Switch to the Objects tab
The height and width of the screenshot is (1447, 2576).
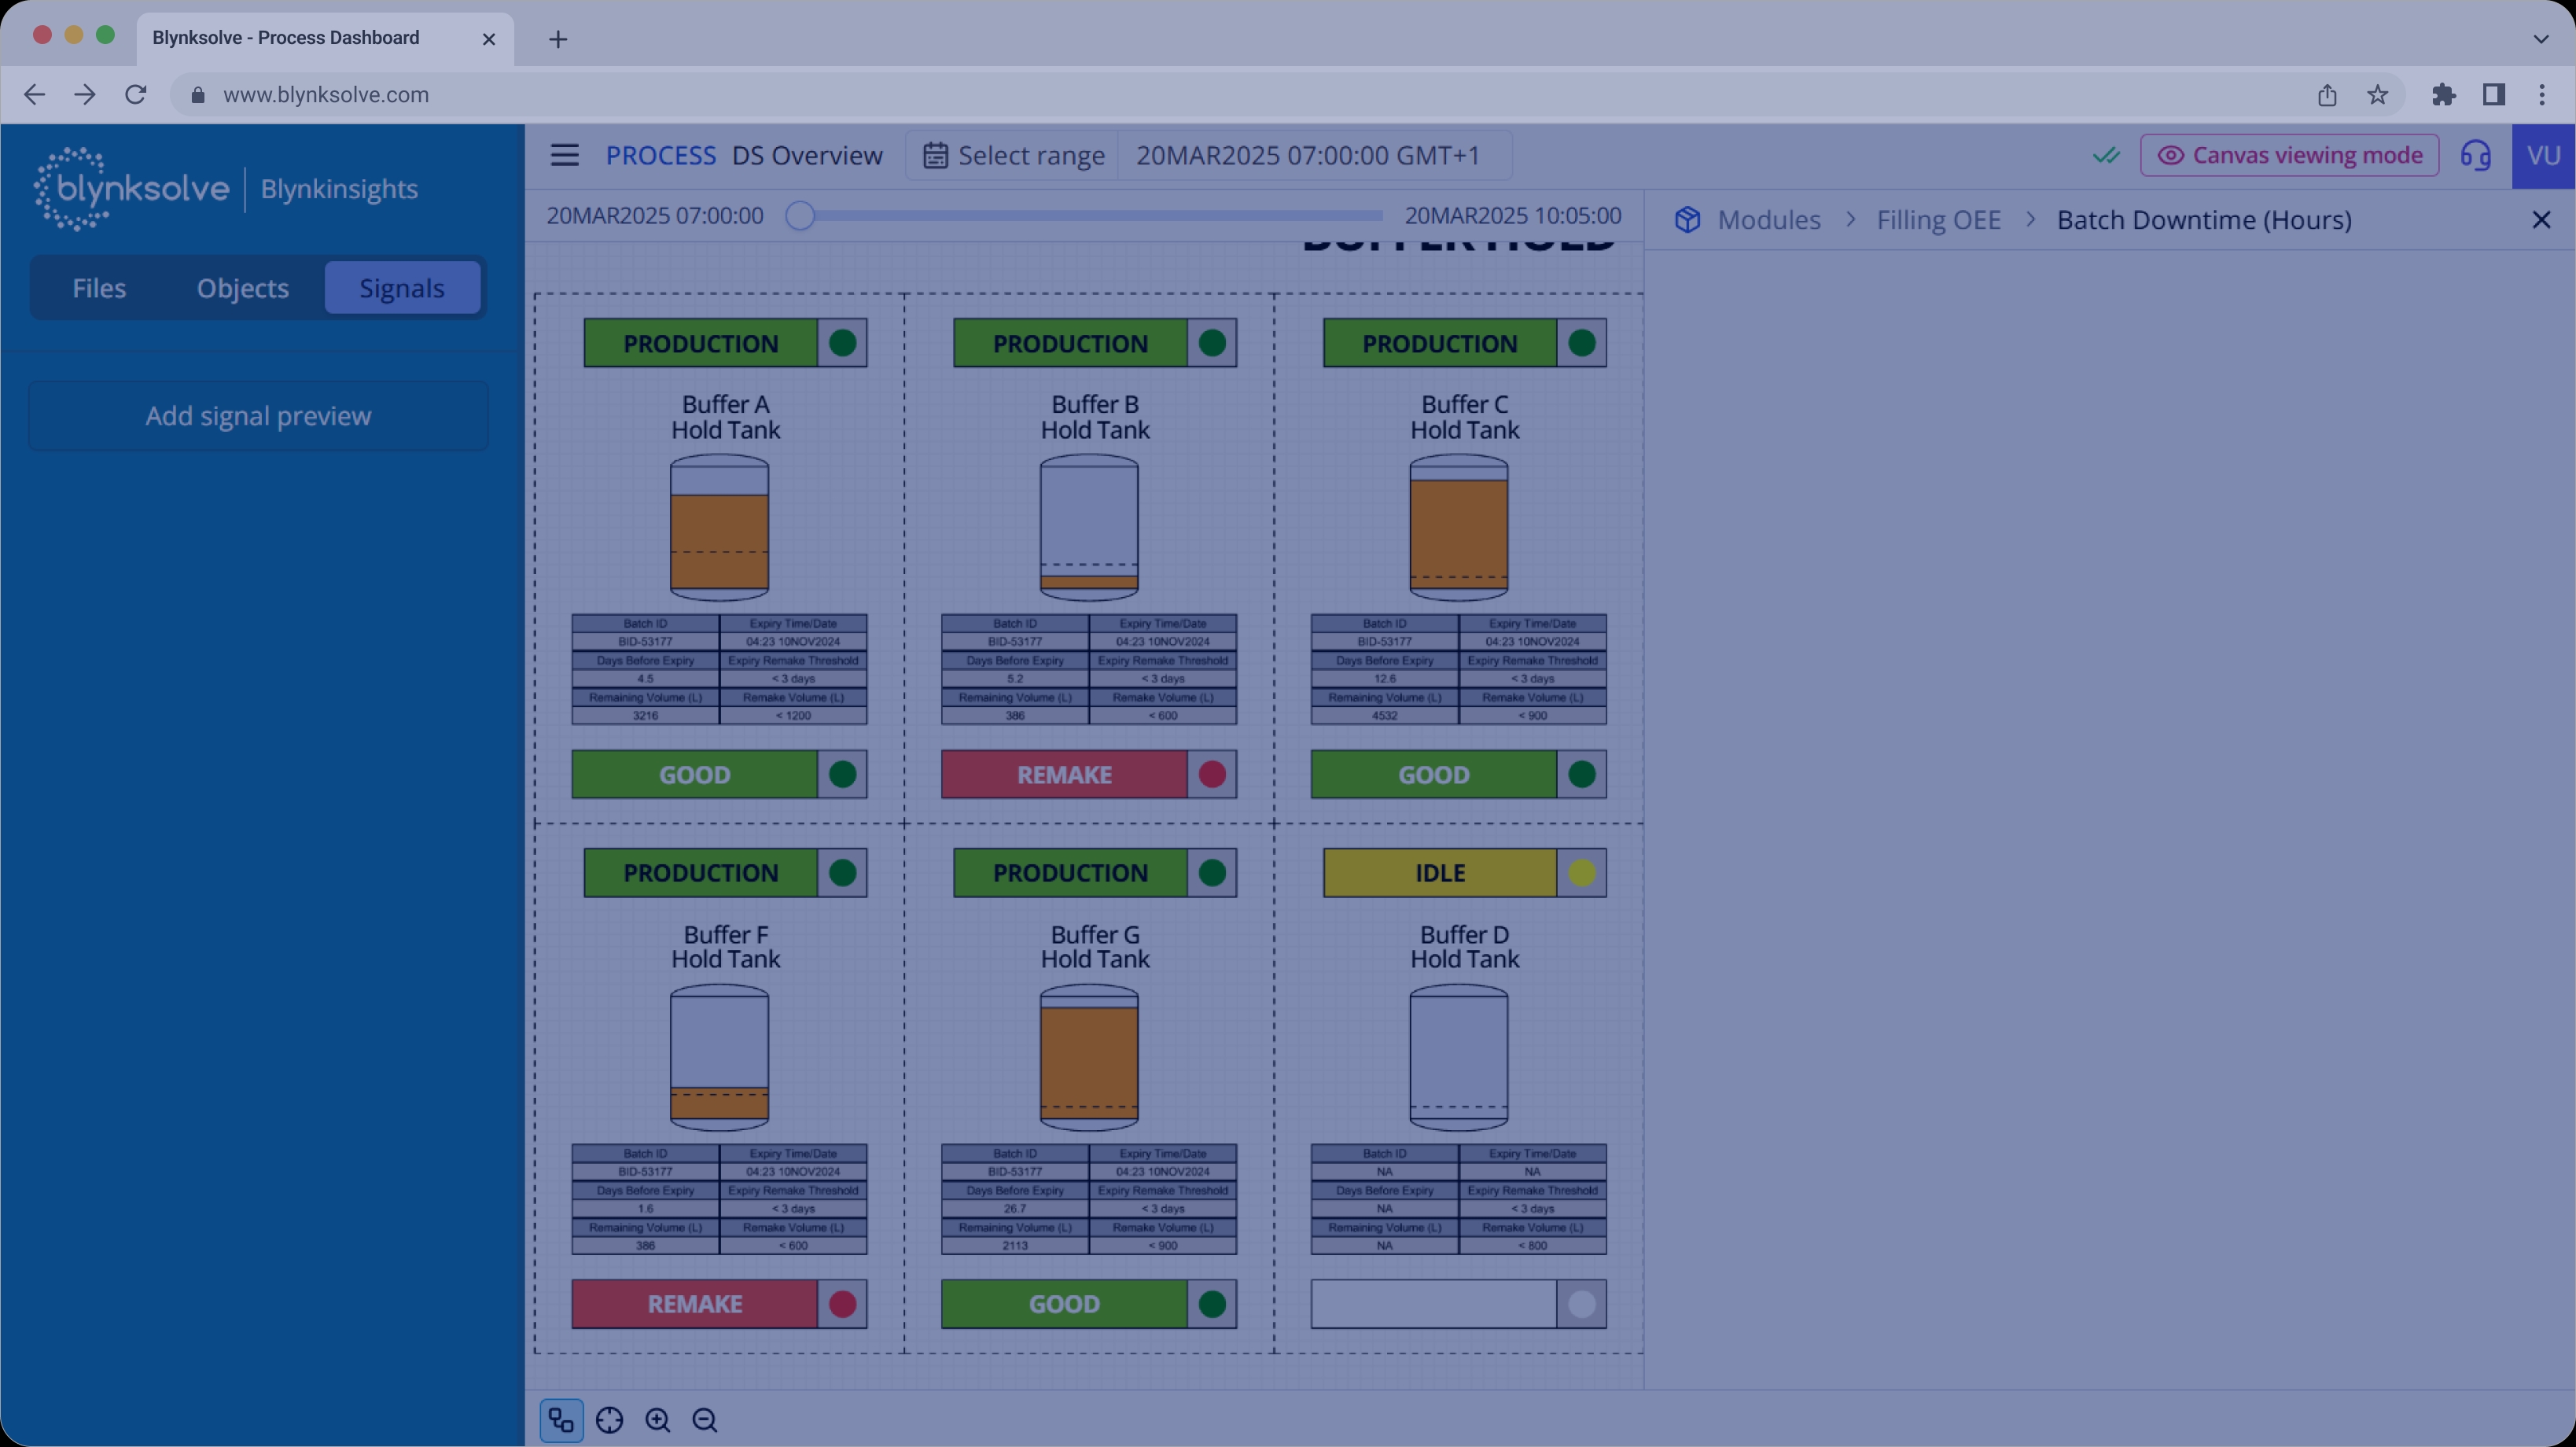pos(243,288)
